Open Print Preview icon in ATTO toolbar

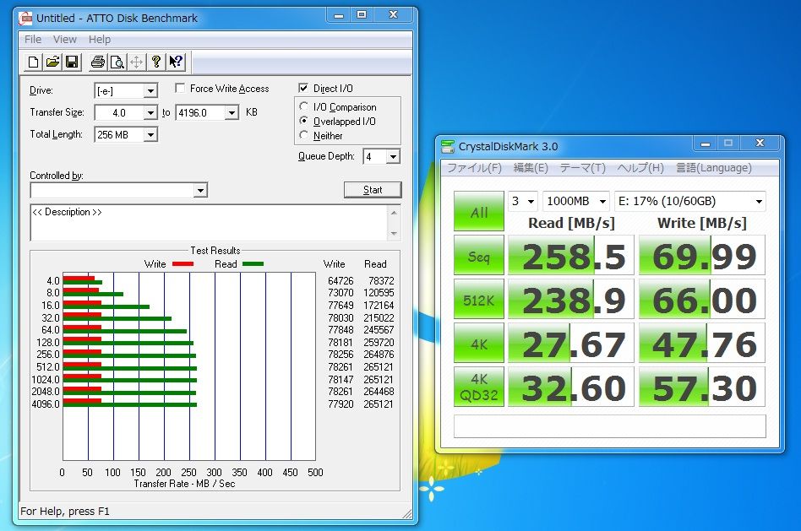click(117, 62)
